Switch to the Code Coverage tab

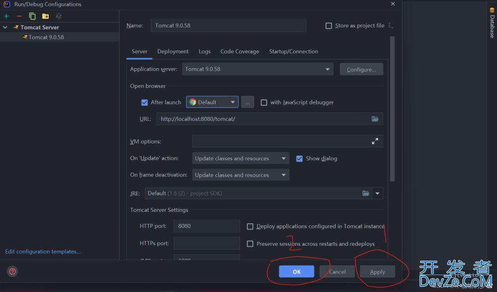point(240,51)
